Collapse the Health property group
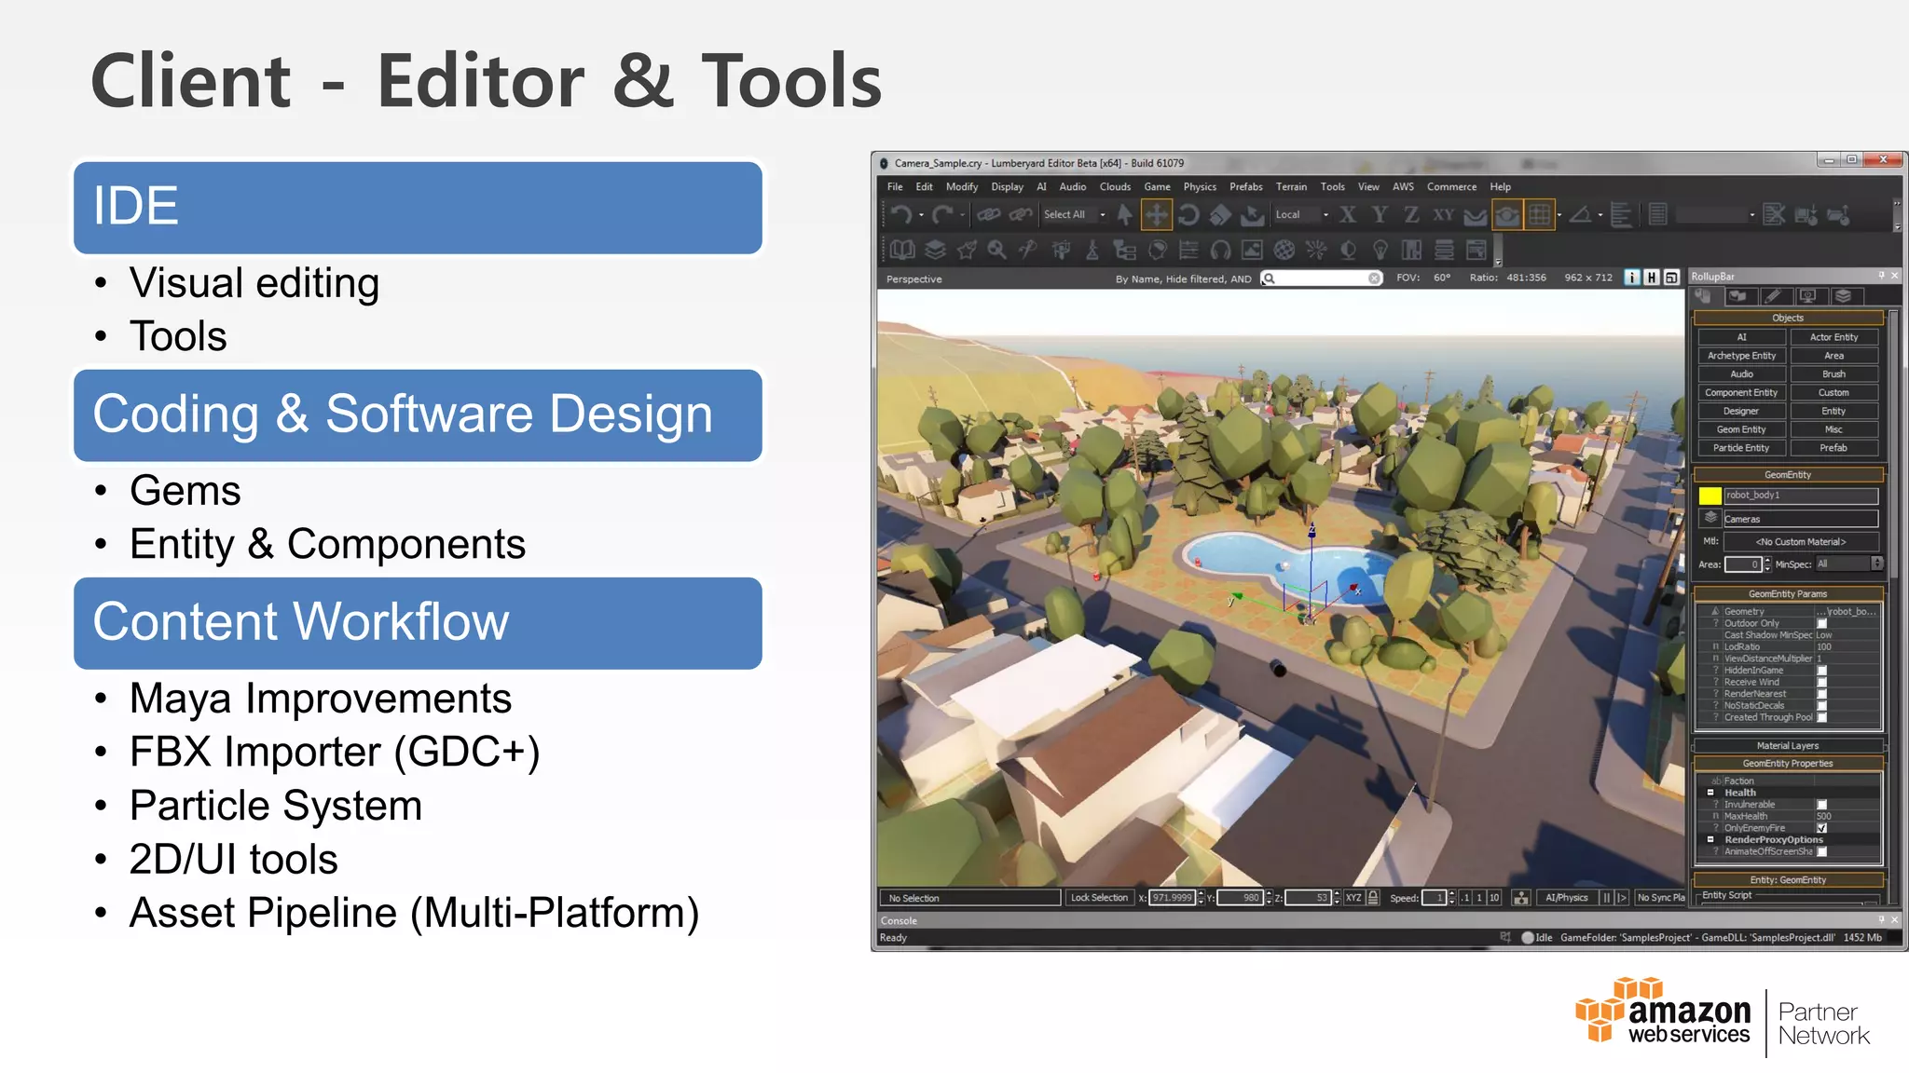The image size is (1909, 1073). coord(1710,793)
